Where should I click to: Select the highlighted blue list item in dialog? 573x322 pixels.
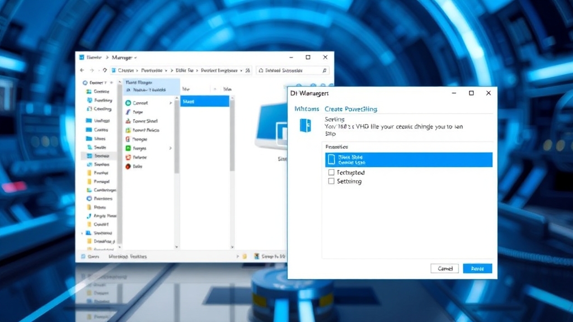[408, 160]
